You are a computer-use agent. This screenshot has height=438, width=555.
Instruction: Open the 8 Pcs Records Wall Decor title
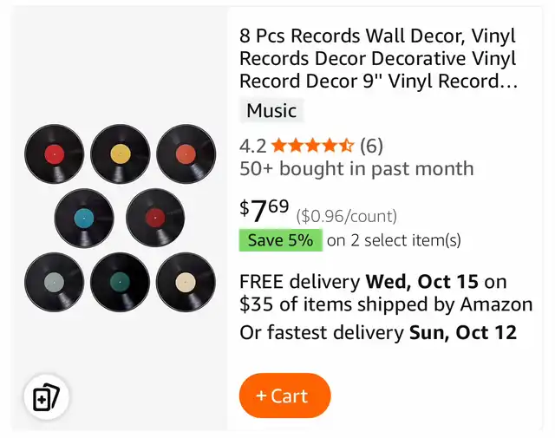click(x=378, y=59)
